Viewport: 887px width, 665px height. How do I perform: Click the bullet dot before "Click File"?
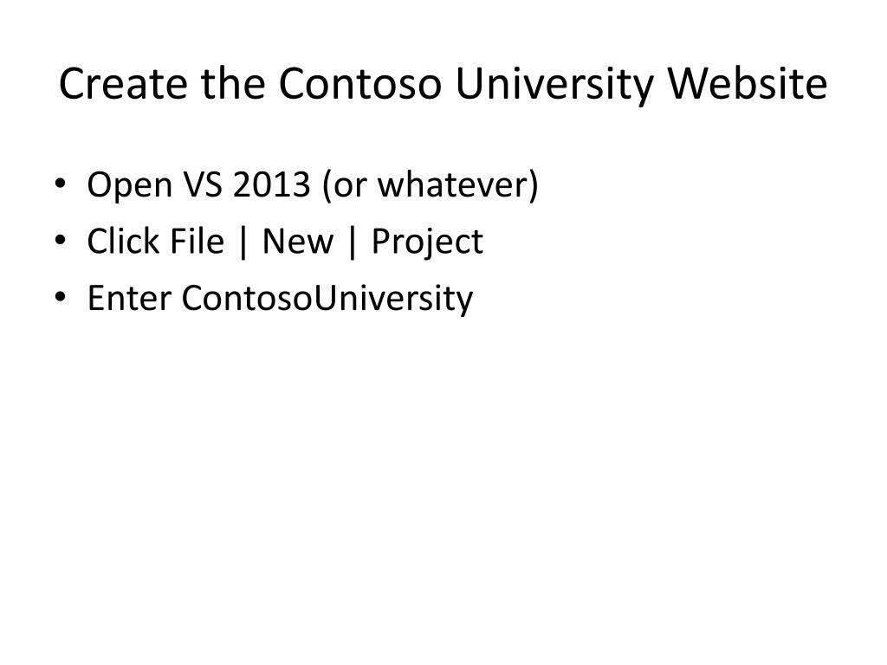pos(61,241)
